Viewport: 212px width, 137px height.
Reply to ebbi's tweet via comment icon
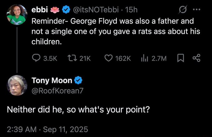click(x=36, y=57)
